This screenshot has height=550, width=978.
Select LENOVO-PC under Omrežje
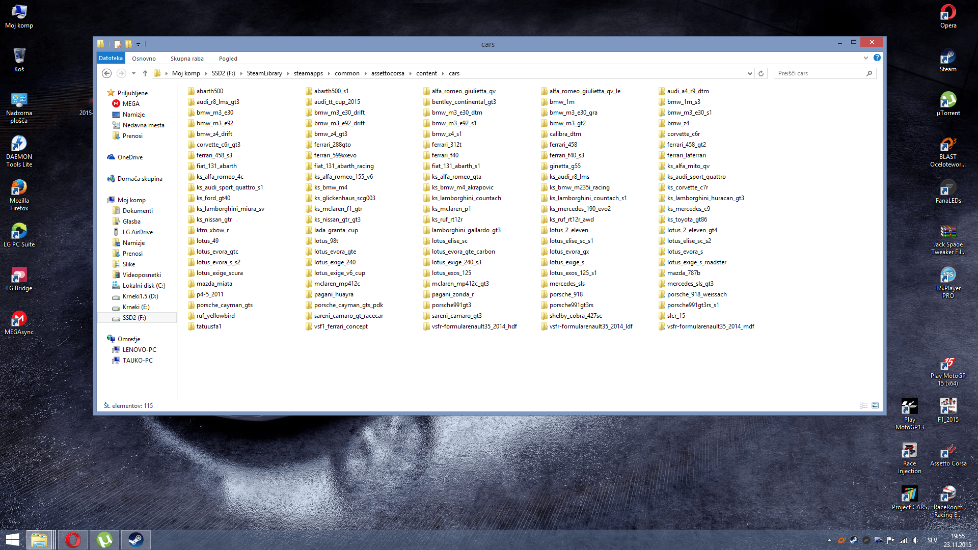[139, 349]
